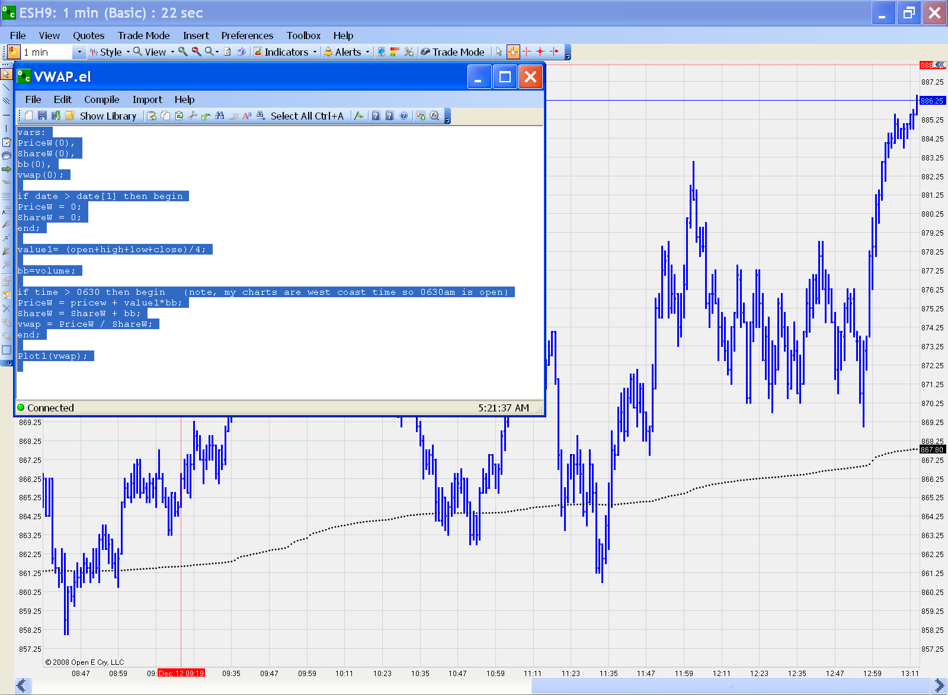Select the vertical line drawing tool
The width and height of the screenshot is (948, 695).
coord(7,128)
